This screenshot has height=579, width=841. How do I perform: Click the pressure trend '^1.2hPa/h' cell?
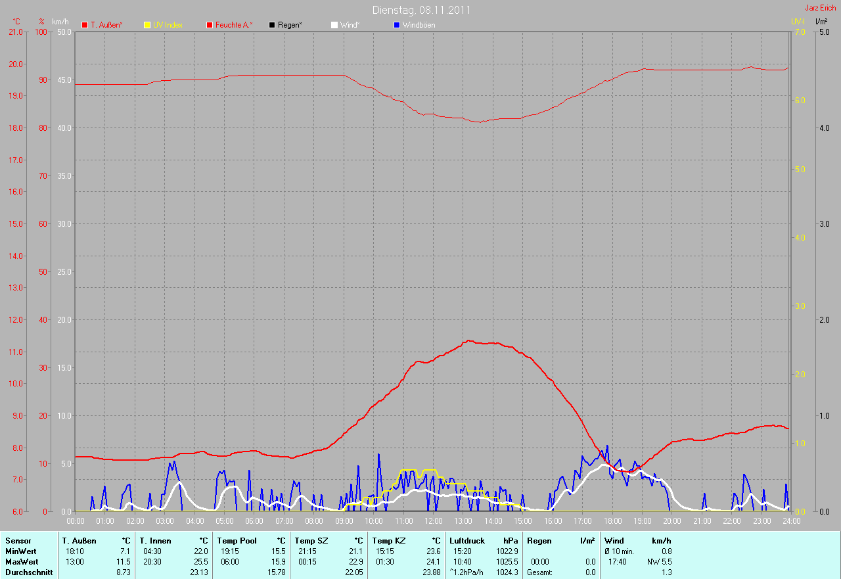click(x=467, y=572)
